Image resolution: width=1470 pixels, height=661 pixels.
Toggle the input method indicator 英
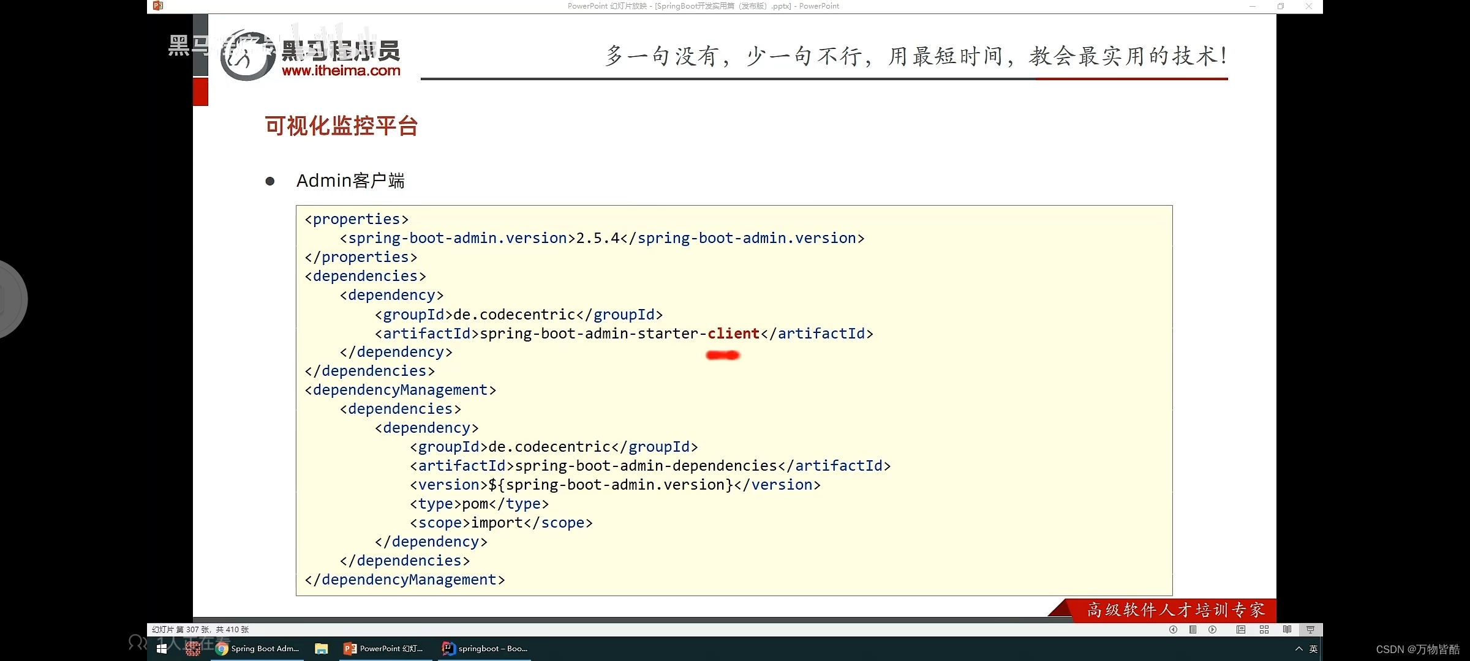[x=1313, y=649]
